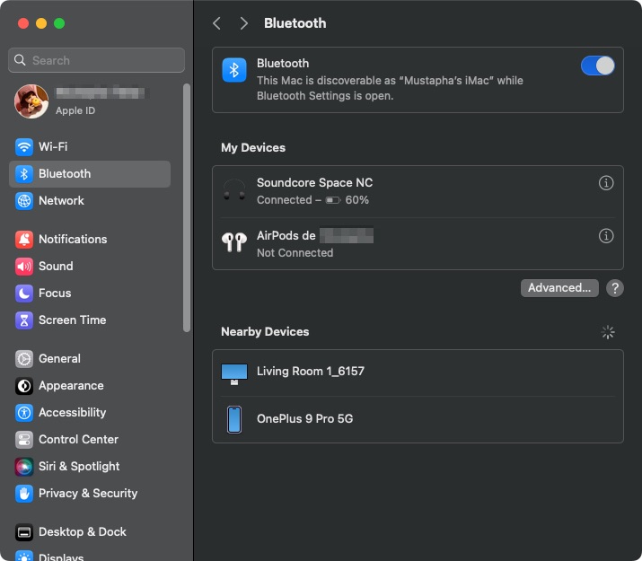Click the Focus moon icon

point(24,293)
